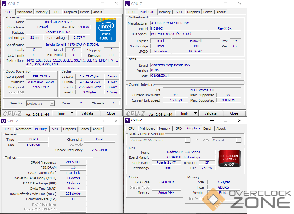Viewport: 294px width, 214px height.
Task: Expand the Socket #1 selection dropdown
Action: point(52,103)
